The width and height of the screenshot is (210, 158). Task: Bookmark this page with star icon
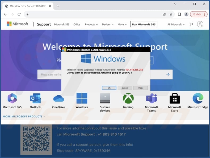click(x=171, y=14)
